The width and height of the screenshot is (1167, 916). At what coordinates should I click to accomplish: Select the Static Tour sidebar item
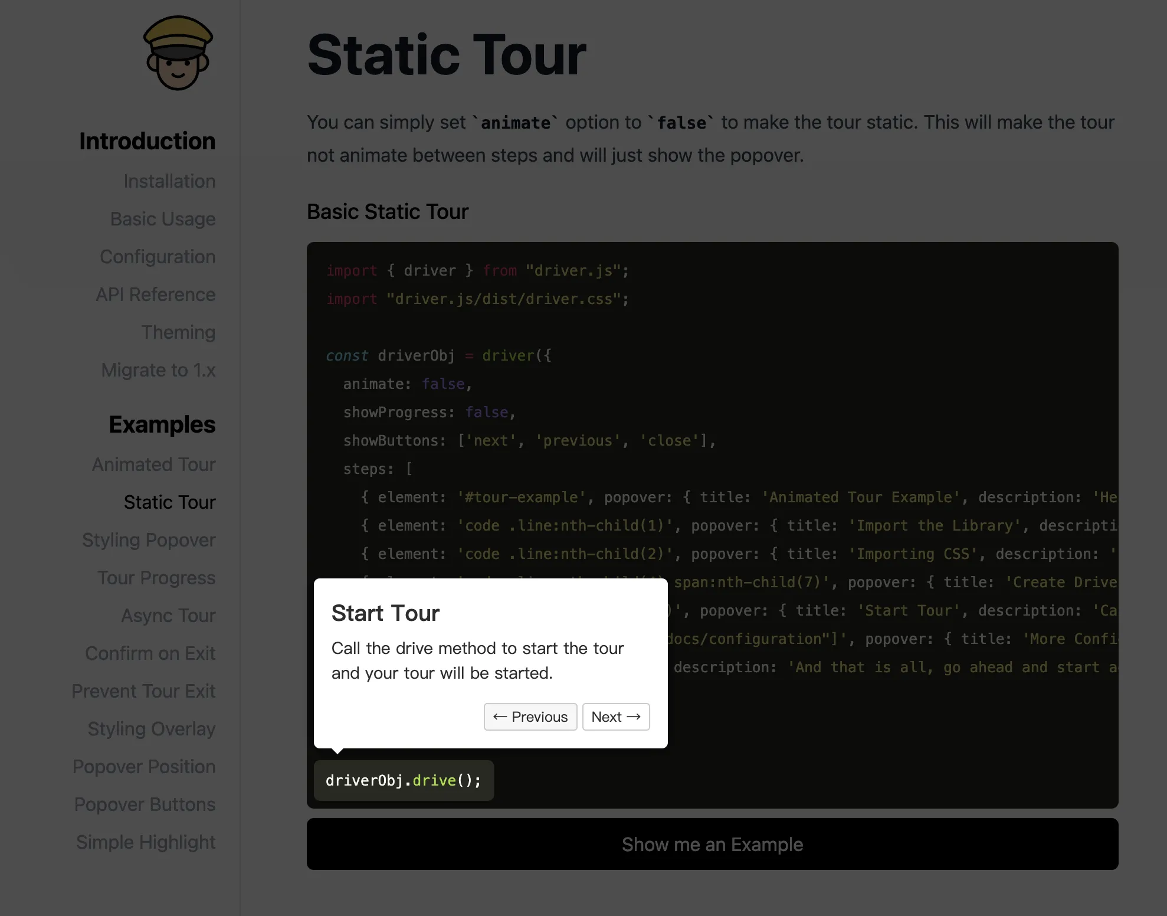pyautogui.click(x=169, y=502)
